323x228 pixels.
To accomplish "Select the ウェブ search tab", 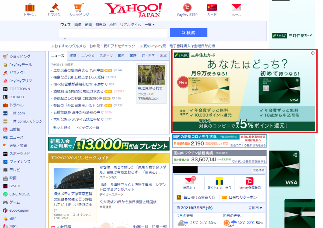I will (65, 25).
